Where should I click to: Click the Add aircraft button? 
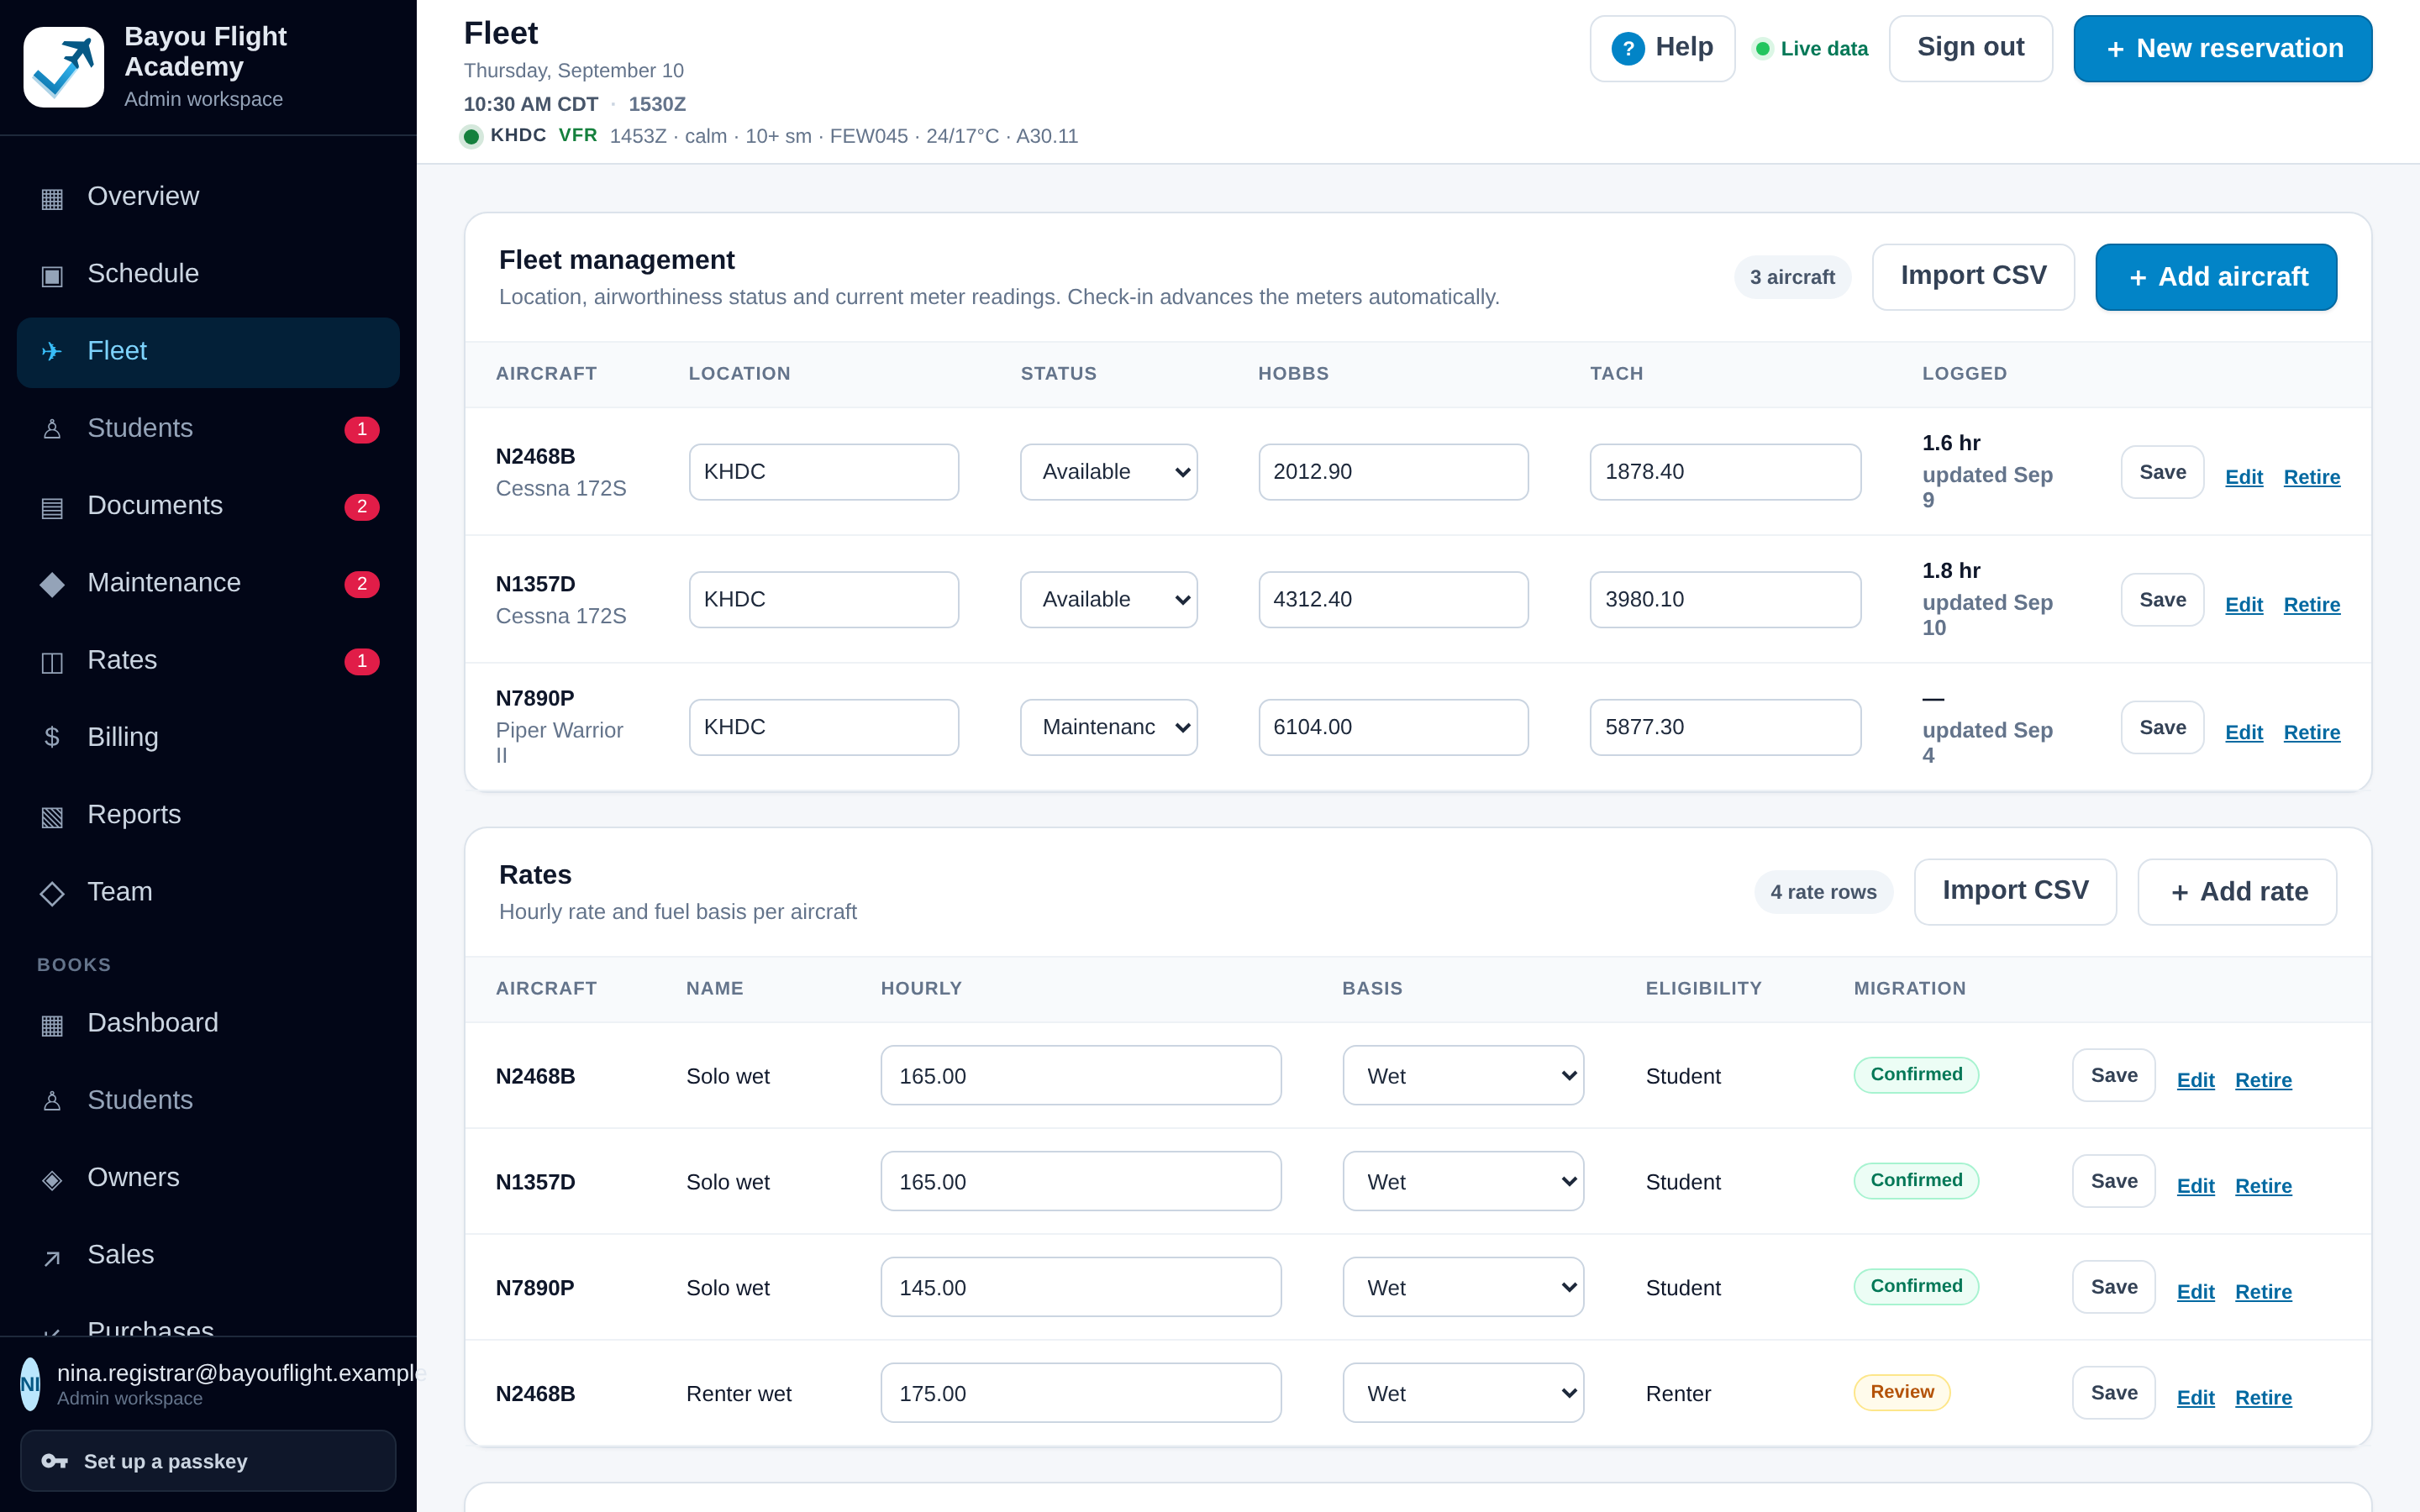(x=2216, y=277)
